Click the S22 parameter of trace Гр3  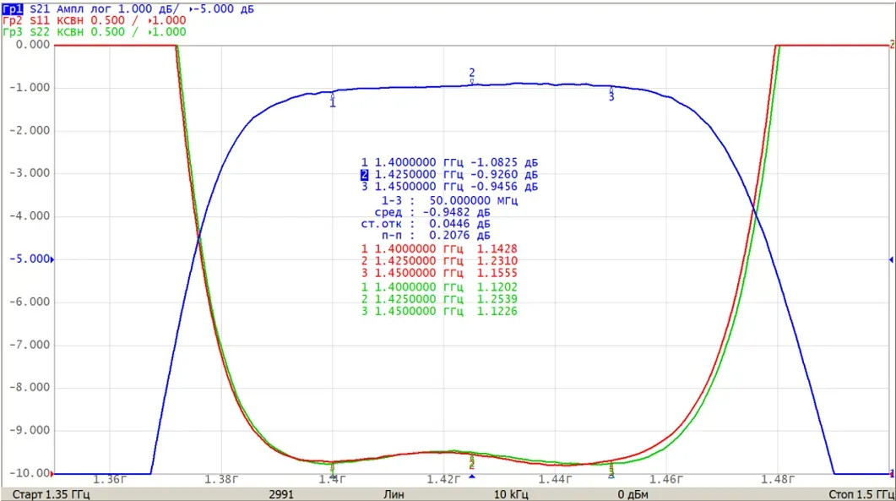pyautogui.click(x=40, y=32)
